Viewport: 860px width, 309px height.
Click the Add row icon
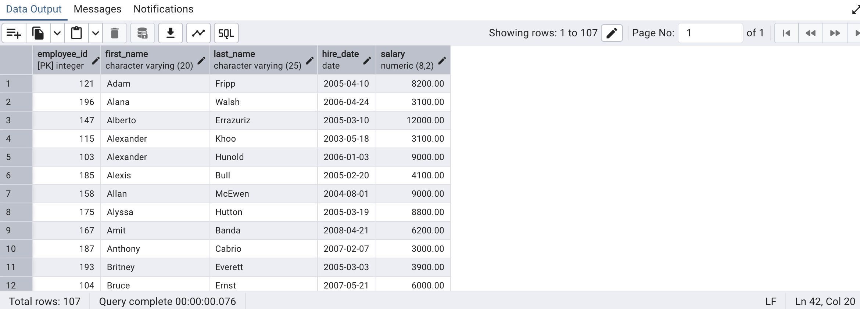(14, 33)
